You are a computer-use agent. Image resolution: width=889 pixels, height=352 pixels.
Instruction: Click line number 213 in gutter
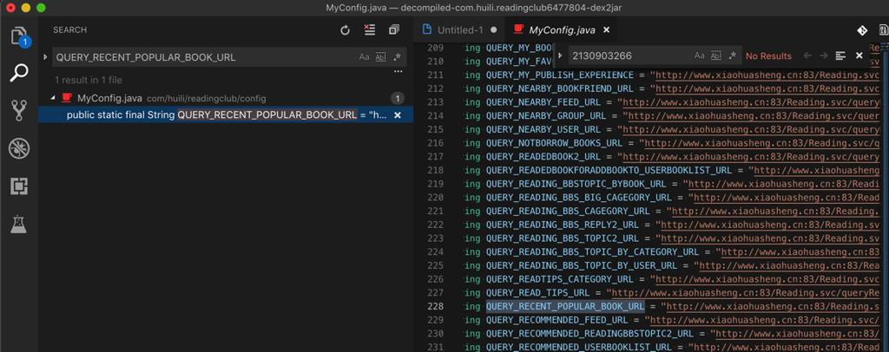[436, 102]
